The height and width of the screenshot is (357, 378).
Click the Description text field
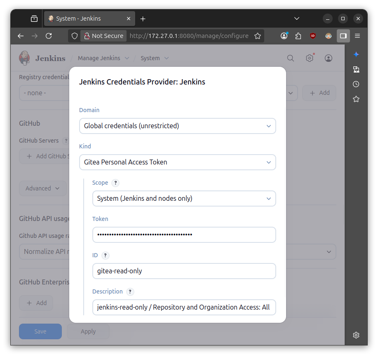pyautogui.click(x=184, y=308)
